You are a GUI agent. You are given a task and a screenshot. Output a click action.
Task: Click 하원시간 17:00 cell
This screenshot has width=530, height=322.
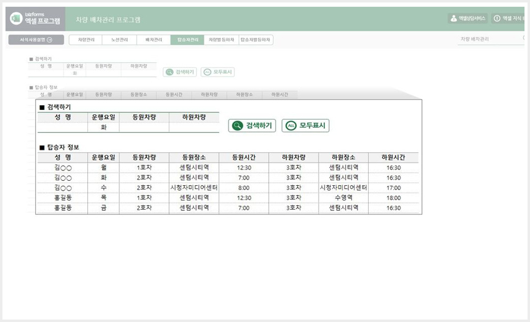[x=393, y=188]
